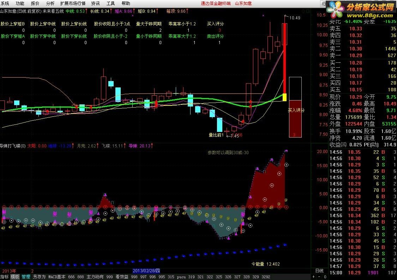
Task: Select template 995
Action: (162, 277)
